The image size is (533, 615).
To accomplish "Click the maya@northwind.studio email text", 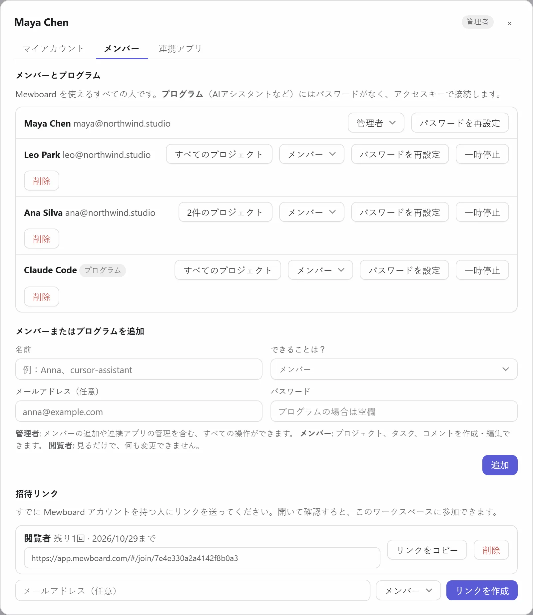I will pyautogui.click(x=122, y=124).
